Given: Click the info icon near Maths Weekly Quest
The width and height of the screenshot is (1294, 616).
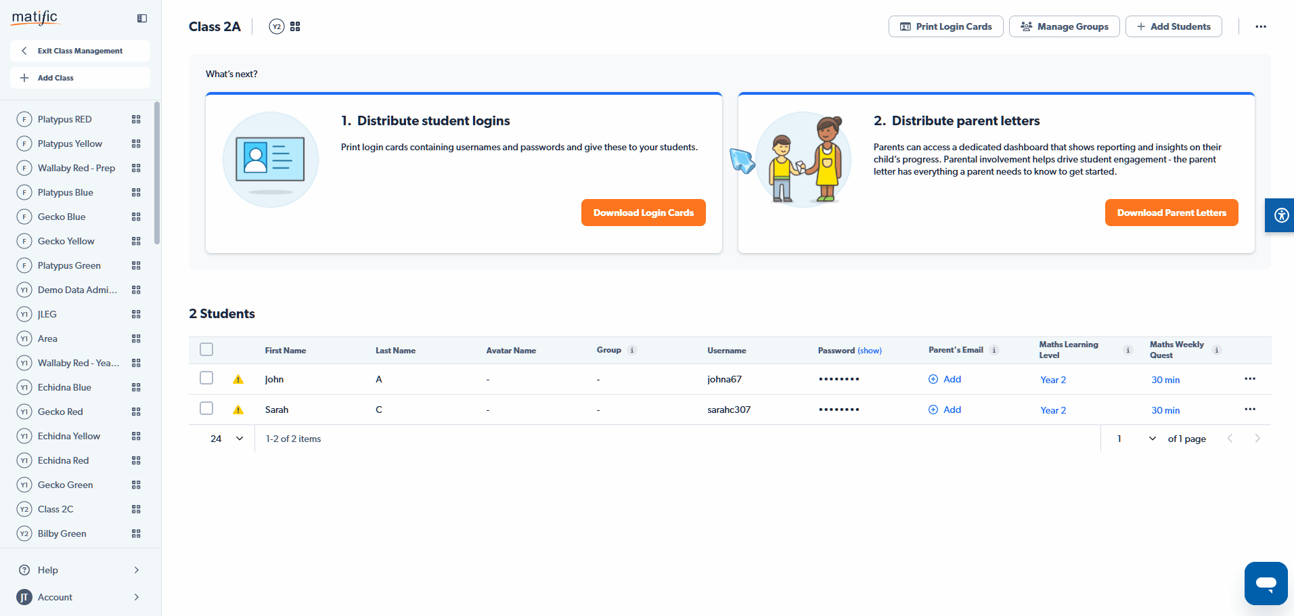Looking at the screenshot, I should click(x=1217, y=350).
